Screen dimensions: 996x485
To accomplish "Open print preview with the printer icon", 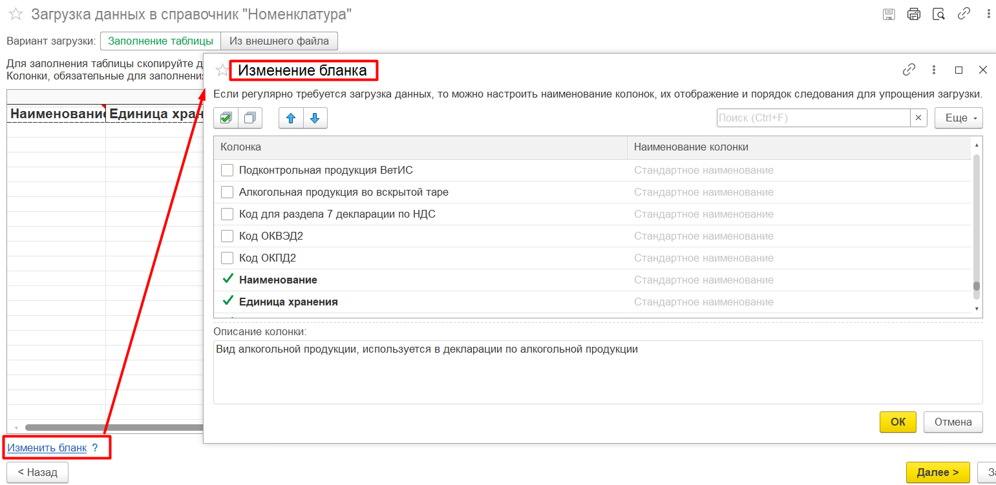I will [914, 13].
